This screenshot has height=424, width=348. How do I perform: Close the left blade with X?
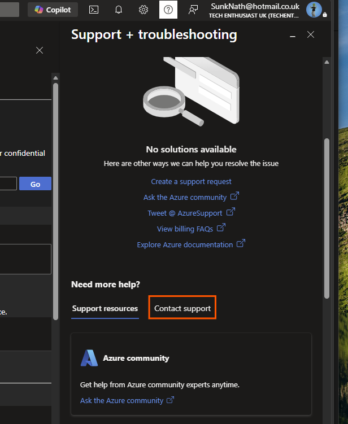(x=40, y=50)
